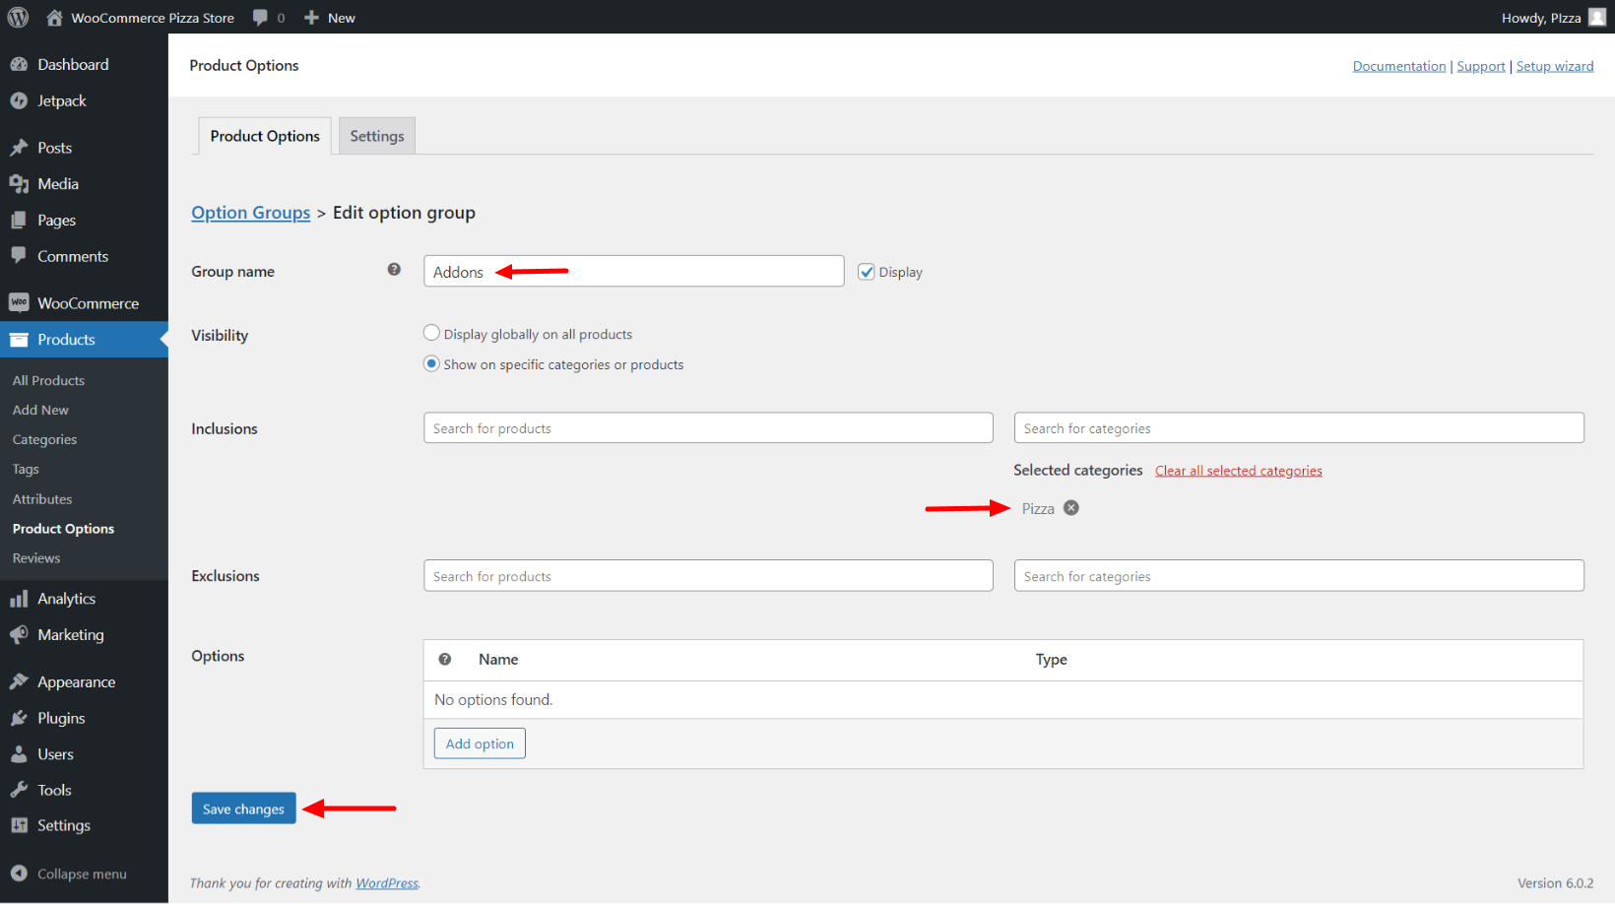This screenshot has height=904, width=1615.
Task: Select Show on specific categories or products
Action: (431, 363)
